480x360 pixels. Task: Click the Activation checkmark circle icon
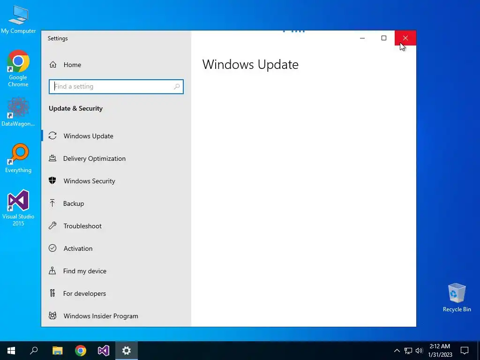52,248
